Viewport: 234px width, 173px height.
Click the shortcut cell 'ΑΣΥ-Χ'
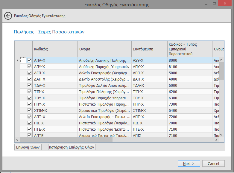(149, 60)
